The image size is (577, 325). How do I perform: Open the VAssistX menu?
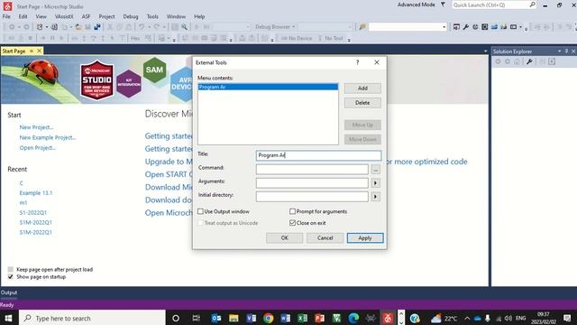coord(64,16)
